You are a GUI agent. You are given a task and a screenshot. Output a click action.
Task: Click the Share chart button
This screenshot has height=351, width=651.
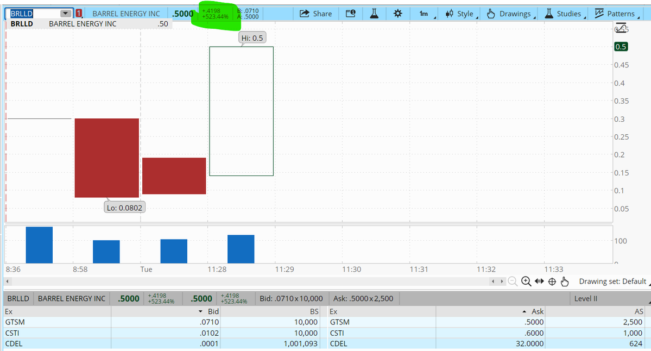(315, 14)
